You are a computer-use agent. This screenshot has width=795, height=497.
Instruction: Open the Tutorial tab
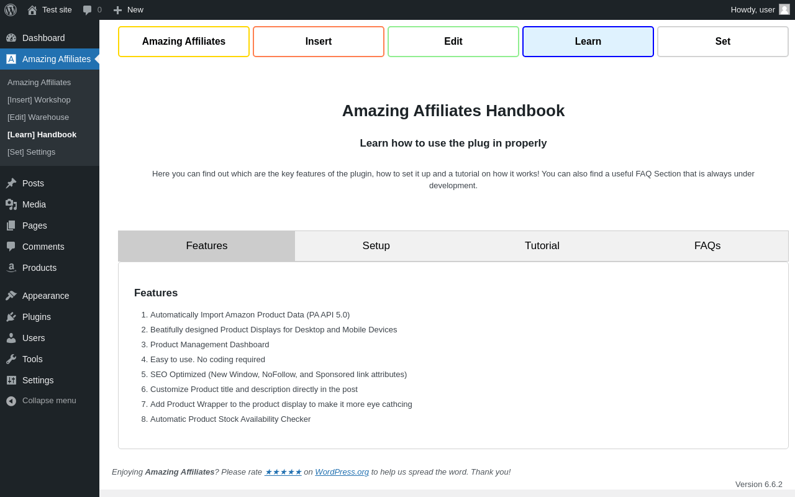coord(542,246)
